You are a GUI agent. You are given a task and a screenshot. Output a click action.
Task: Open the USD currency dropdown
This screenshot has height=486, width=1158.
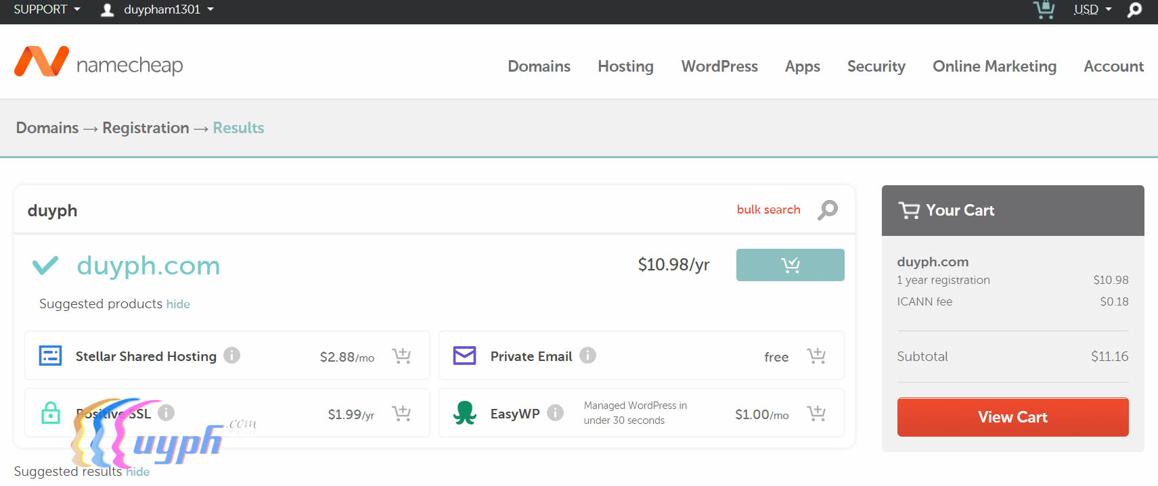tap(1092, 9)
